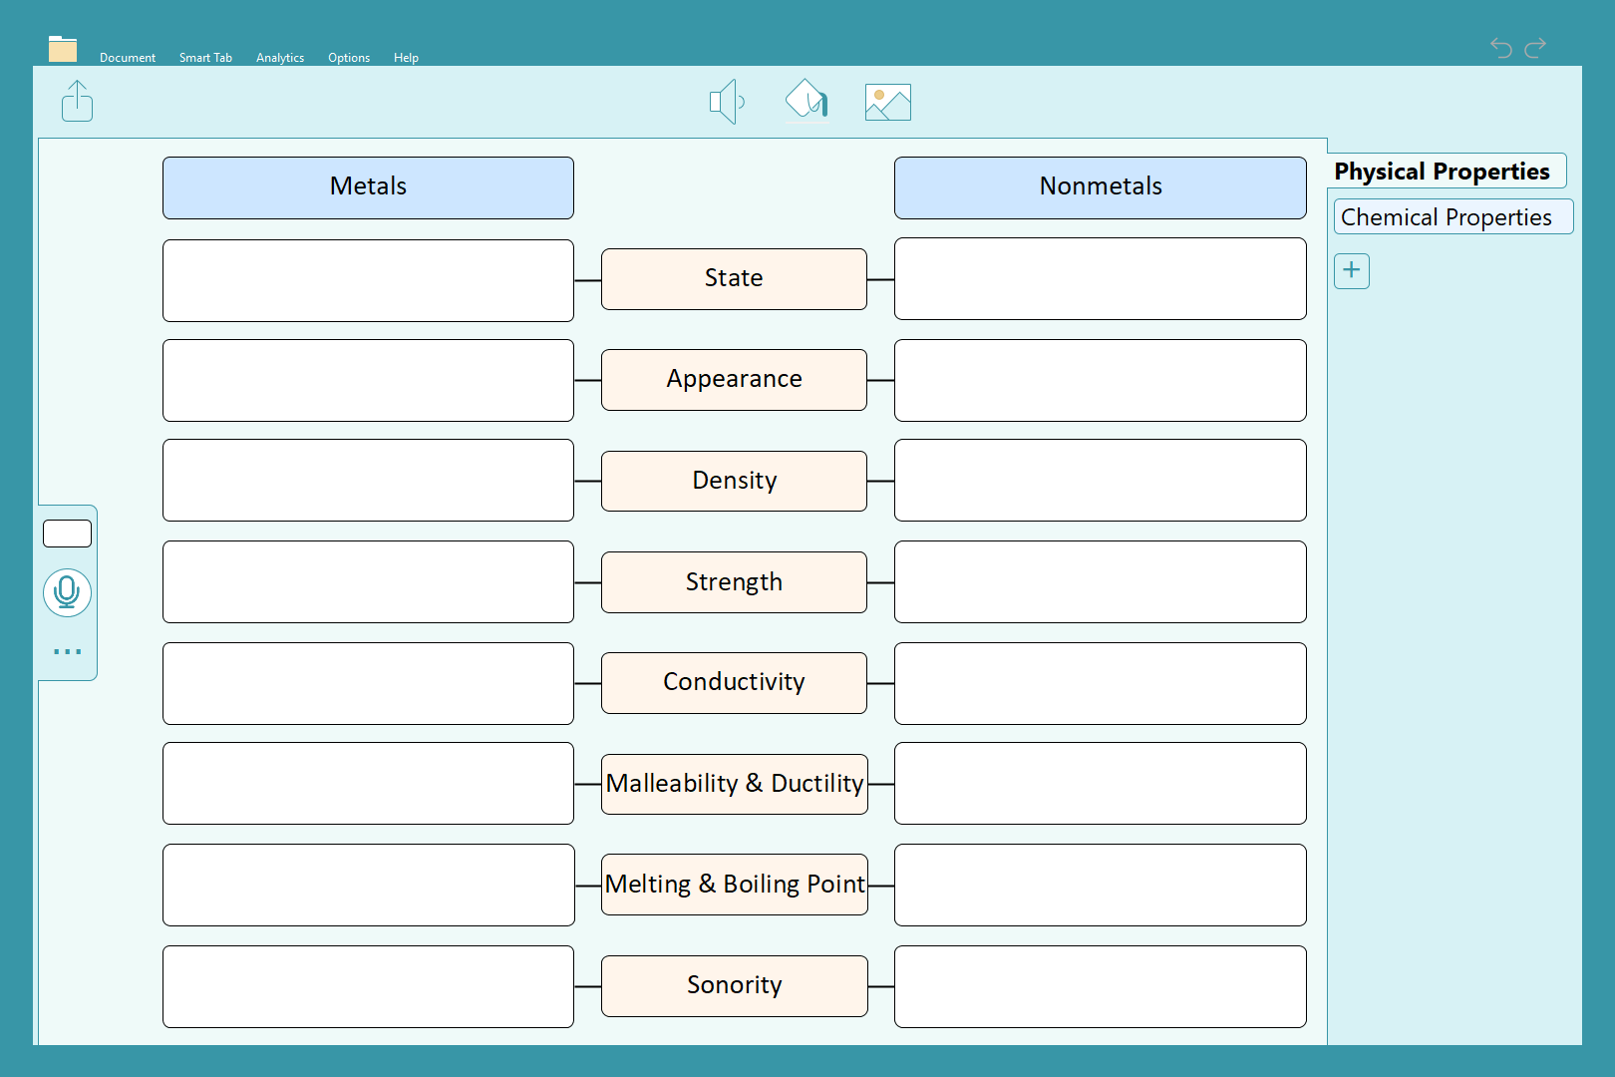Expand the three-dots more options
The width and height of the screenshot is (1615, 1077).
tap(67, 651)
